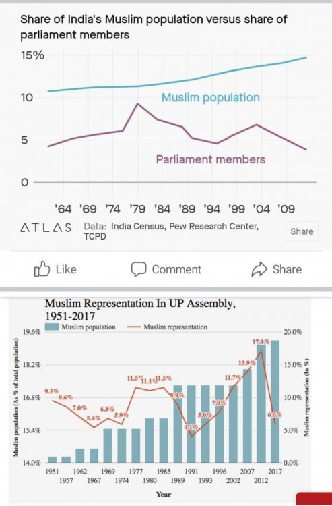Tap the thumbs-up Like icon

pos(42,269)
